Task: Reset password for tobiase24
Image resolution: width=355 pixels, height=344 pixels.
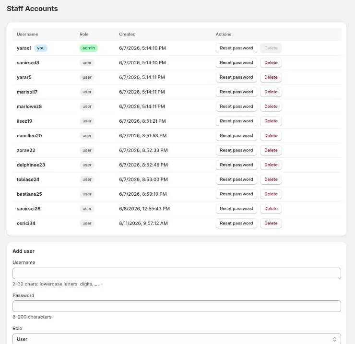Action: click(237, 179)
